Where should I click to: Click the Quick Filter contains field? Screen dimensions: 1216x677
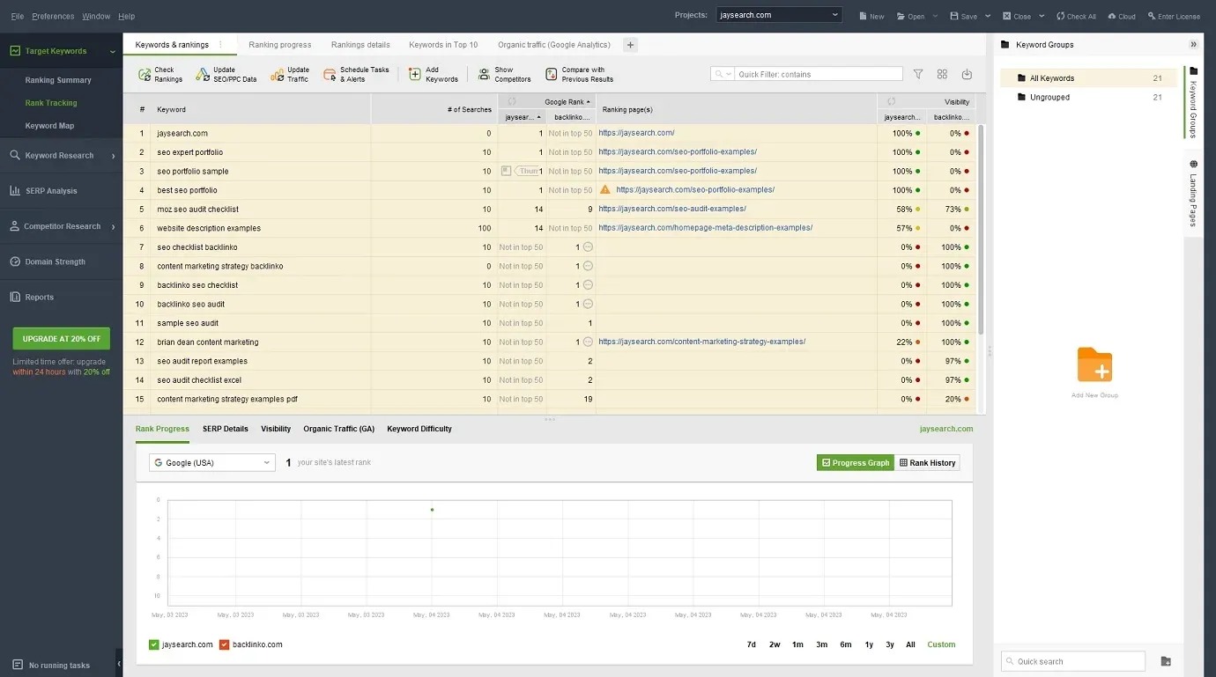click(819, 74)
